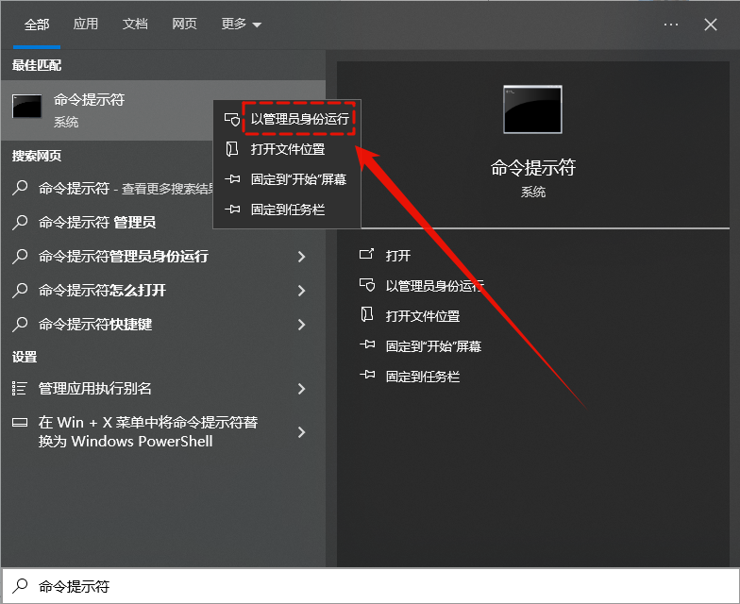
Task: Open the three-dot options menu
Action: (x=670, y=25)
